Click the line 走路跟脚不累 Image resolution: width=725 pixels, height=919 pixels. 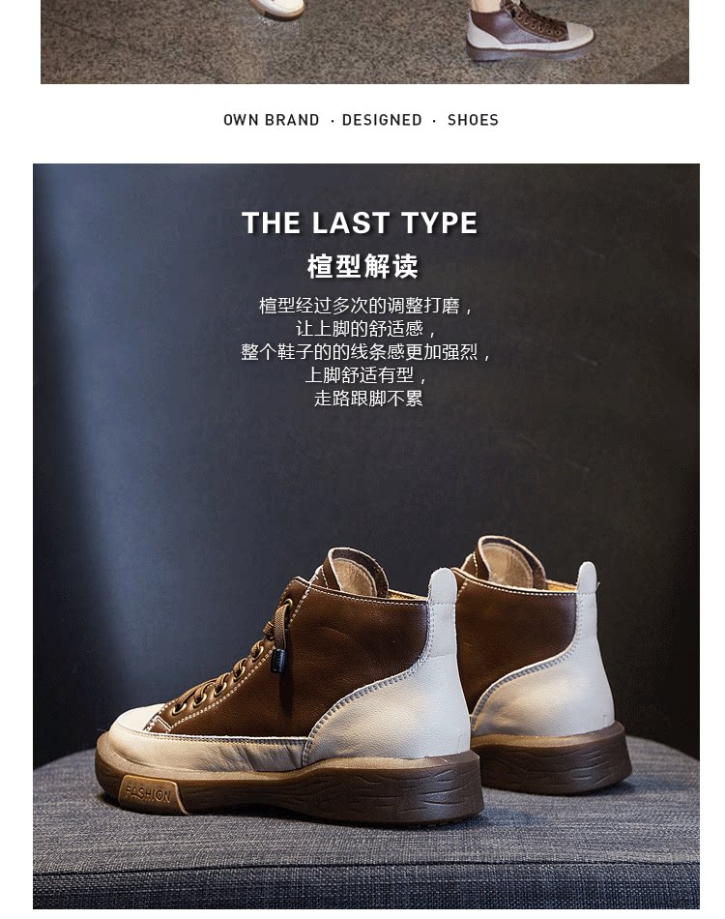point(368,399)
